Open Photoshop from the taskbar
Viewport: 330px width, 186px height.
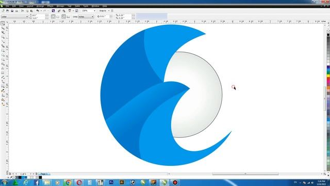pos(111,182)
